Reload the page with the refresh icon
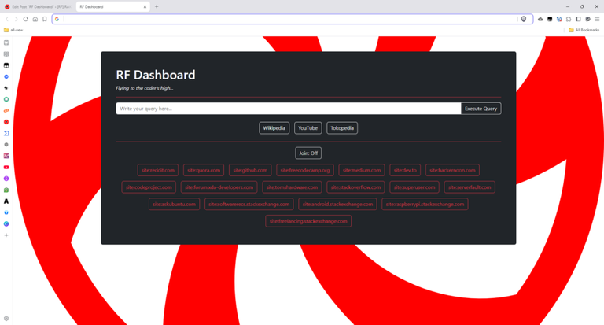This screenshot has height=325, width=604. tap(26, 19)
